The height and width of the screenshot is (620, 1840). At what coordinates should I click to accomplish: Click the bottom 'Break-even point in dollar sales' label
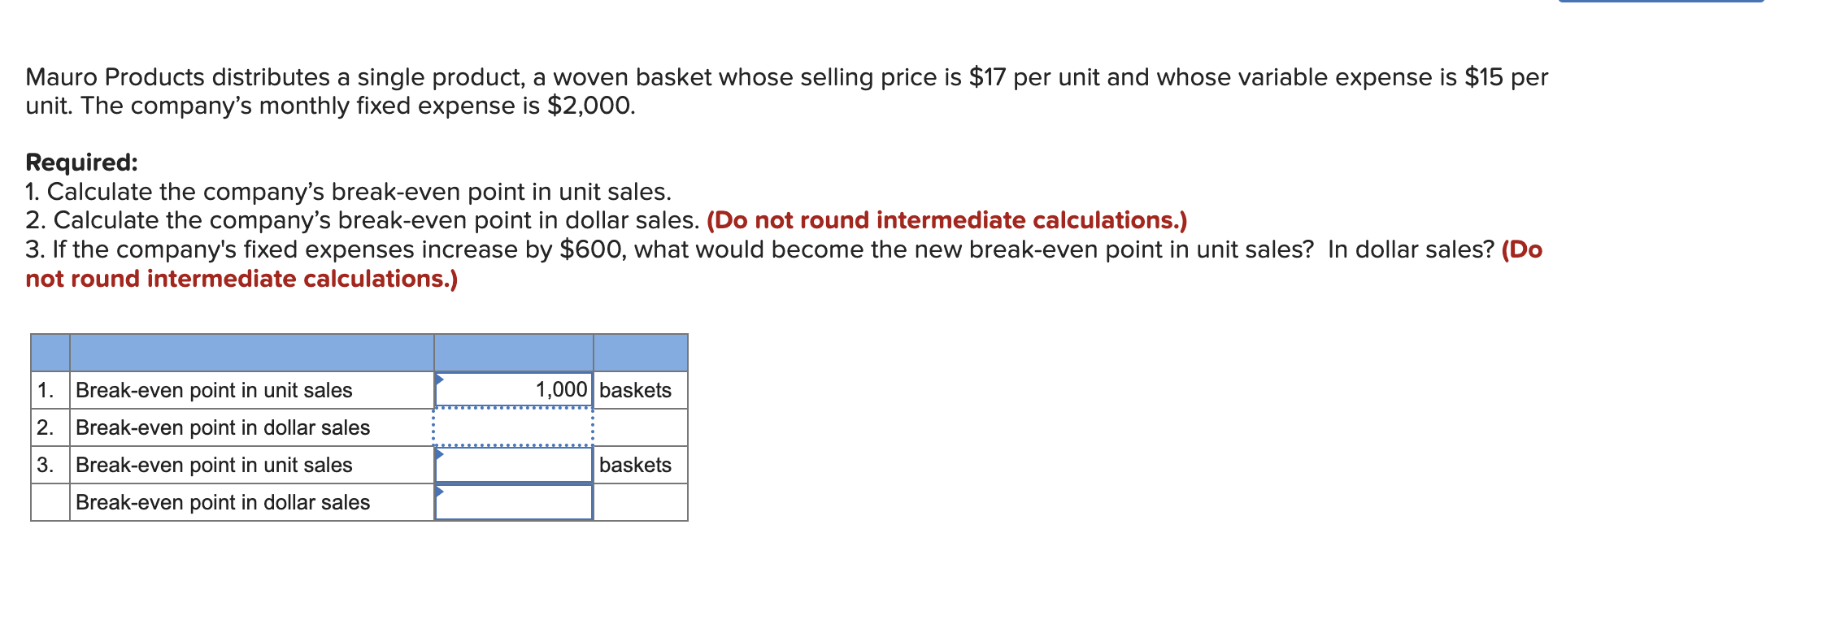click(x=221, y=502)
